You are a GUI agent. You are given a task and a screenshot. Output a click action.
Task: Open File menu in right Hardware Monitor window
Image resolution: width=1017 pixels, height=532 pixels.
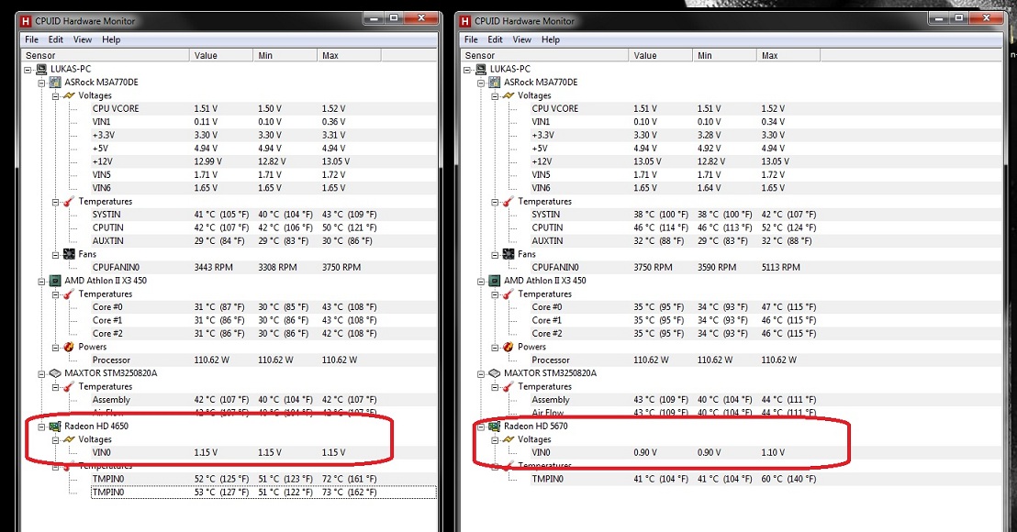tap(471, 39)
